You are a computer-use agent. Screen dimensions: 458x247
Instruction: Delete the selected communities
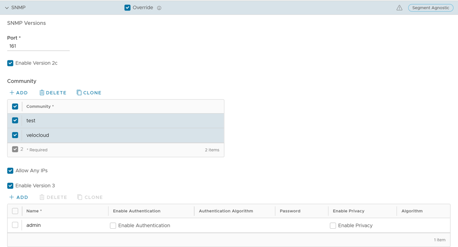pos(53,93)
